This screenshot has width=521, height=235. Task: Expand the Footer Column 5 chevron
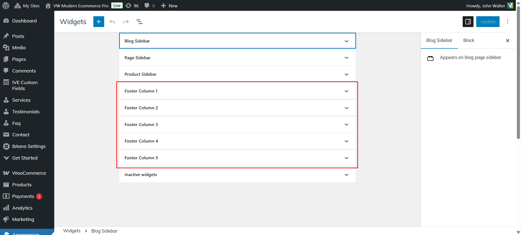pos(347,158)
